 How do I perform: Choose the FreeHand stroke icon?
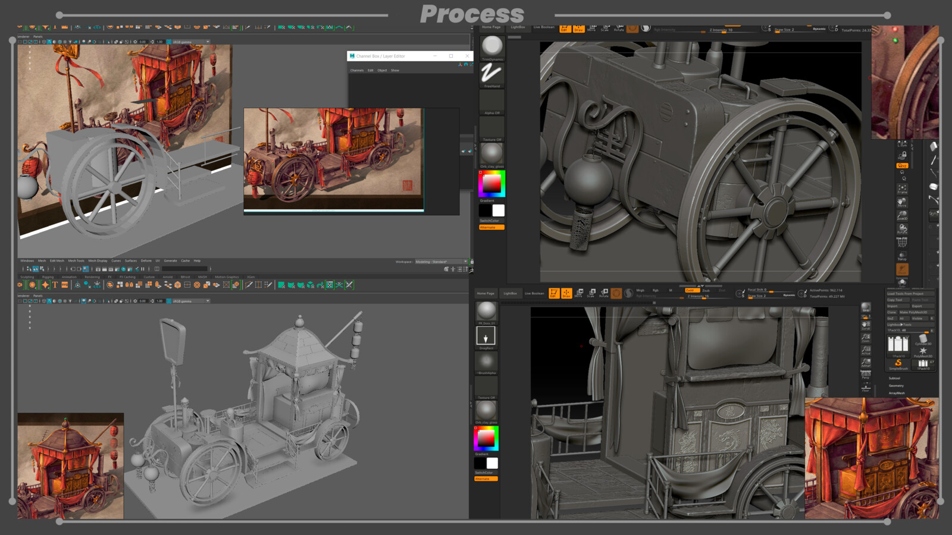(492, 74)
